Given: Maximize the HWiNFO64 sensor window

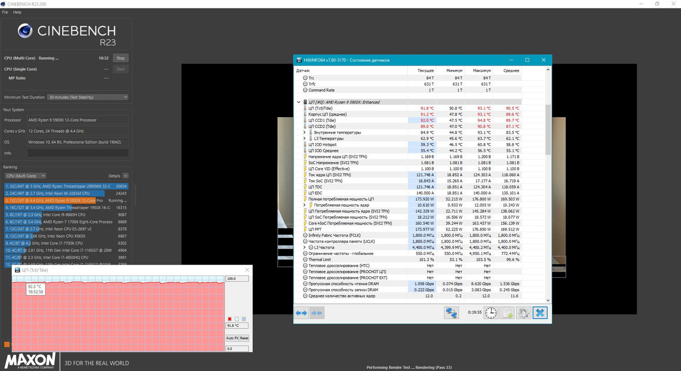Looking at the screenshot, I should [x=527, y=60].
